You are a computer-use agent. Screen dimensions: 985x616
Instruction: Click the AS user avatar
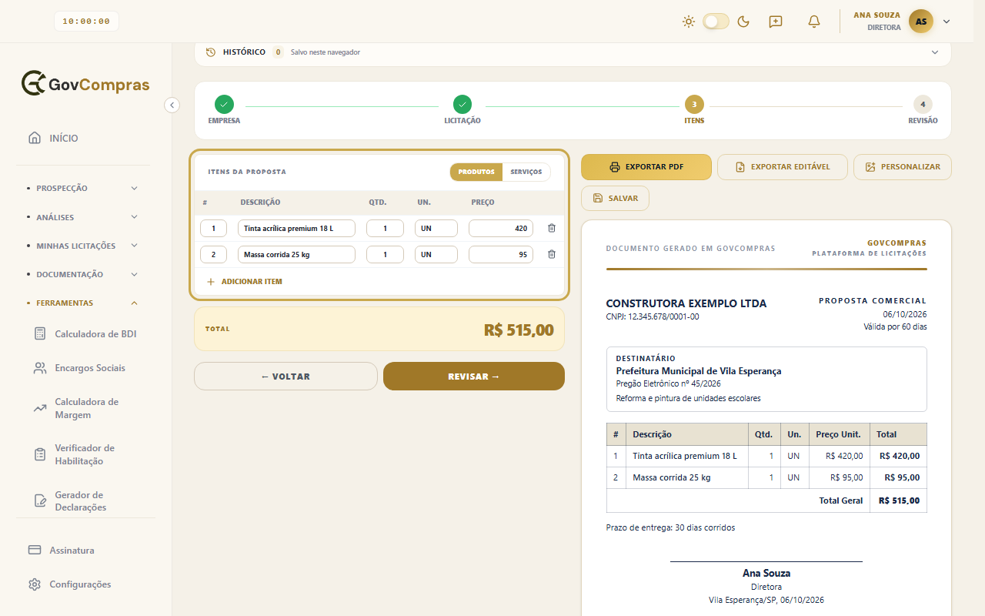pos(921,22)
